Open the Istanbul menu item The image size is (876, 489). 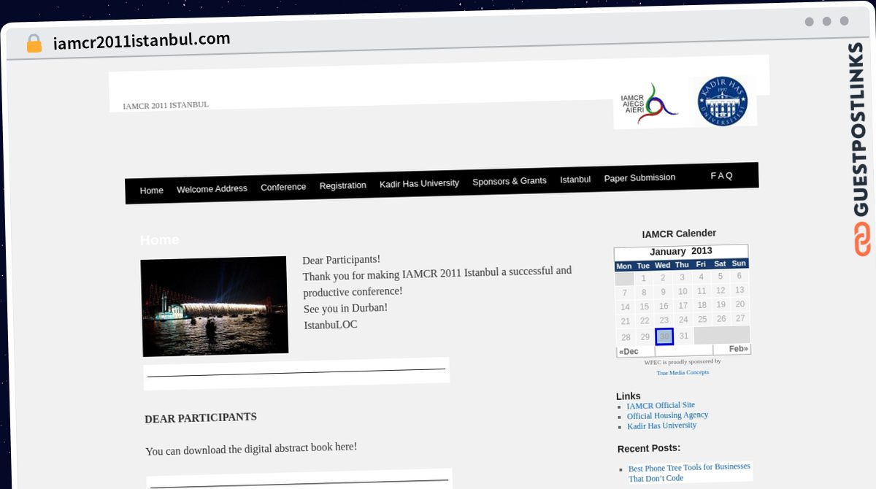click(575, 180)
